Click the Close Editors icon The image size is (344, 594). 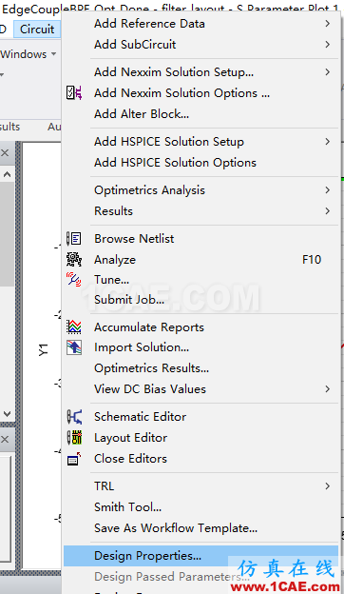tap(74, 459)
